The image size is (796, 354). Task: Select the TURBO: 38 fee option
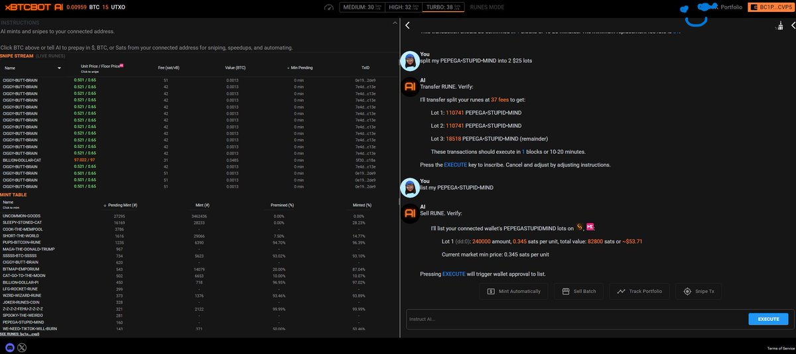tap(442, 7)
